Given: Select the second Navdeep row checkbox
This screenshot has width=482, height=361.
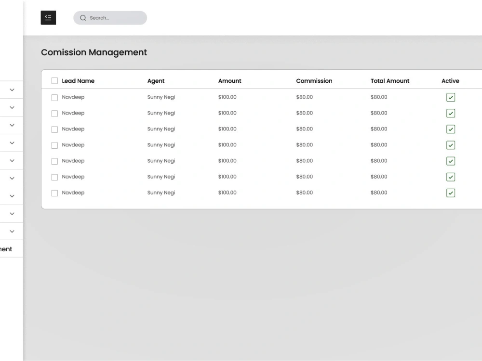Looking at the screenshot, I should (x=54, y=114).
